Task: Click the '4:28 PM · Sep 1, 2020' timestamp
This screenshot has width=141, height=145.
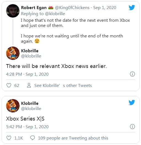Action: [x=27, y=74]
